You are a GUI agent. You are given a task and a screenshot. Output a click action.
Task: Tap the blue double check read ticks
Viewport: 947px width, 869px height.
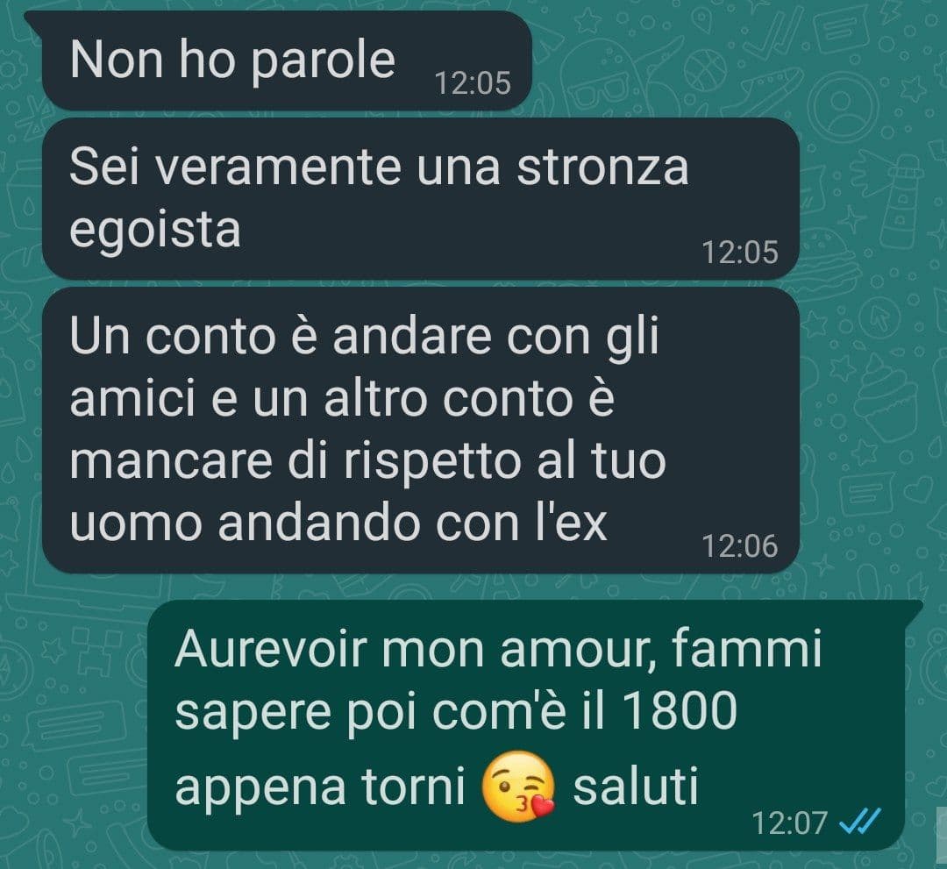point(861,822)
